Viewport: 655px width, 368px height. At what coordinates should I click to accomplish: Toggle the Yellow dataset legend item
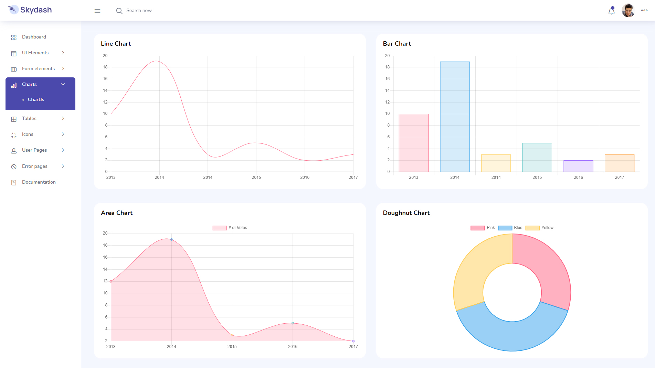pyautogui.click(x=539, y=228)
